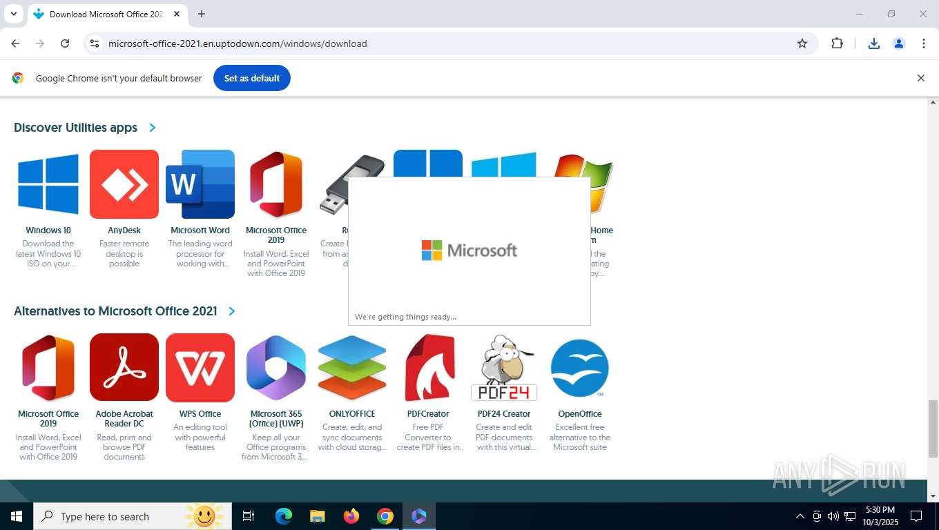Image resolution: width=939 pixels, height=530 pixels.
Task: Click the AnyDesk title link
Action: tap(124, 230)
